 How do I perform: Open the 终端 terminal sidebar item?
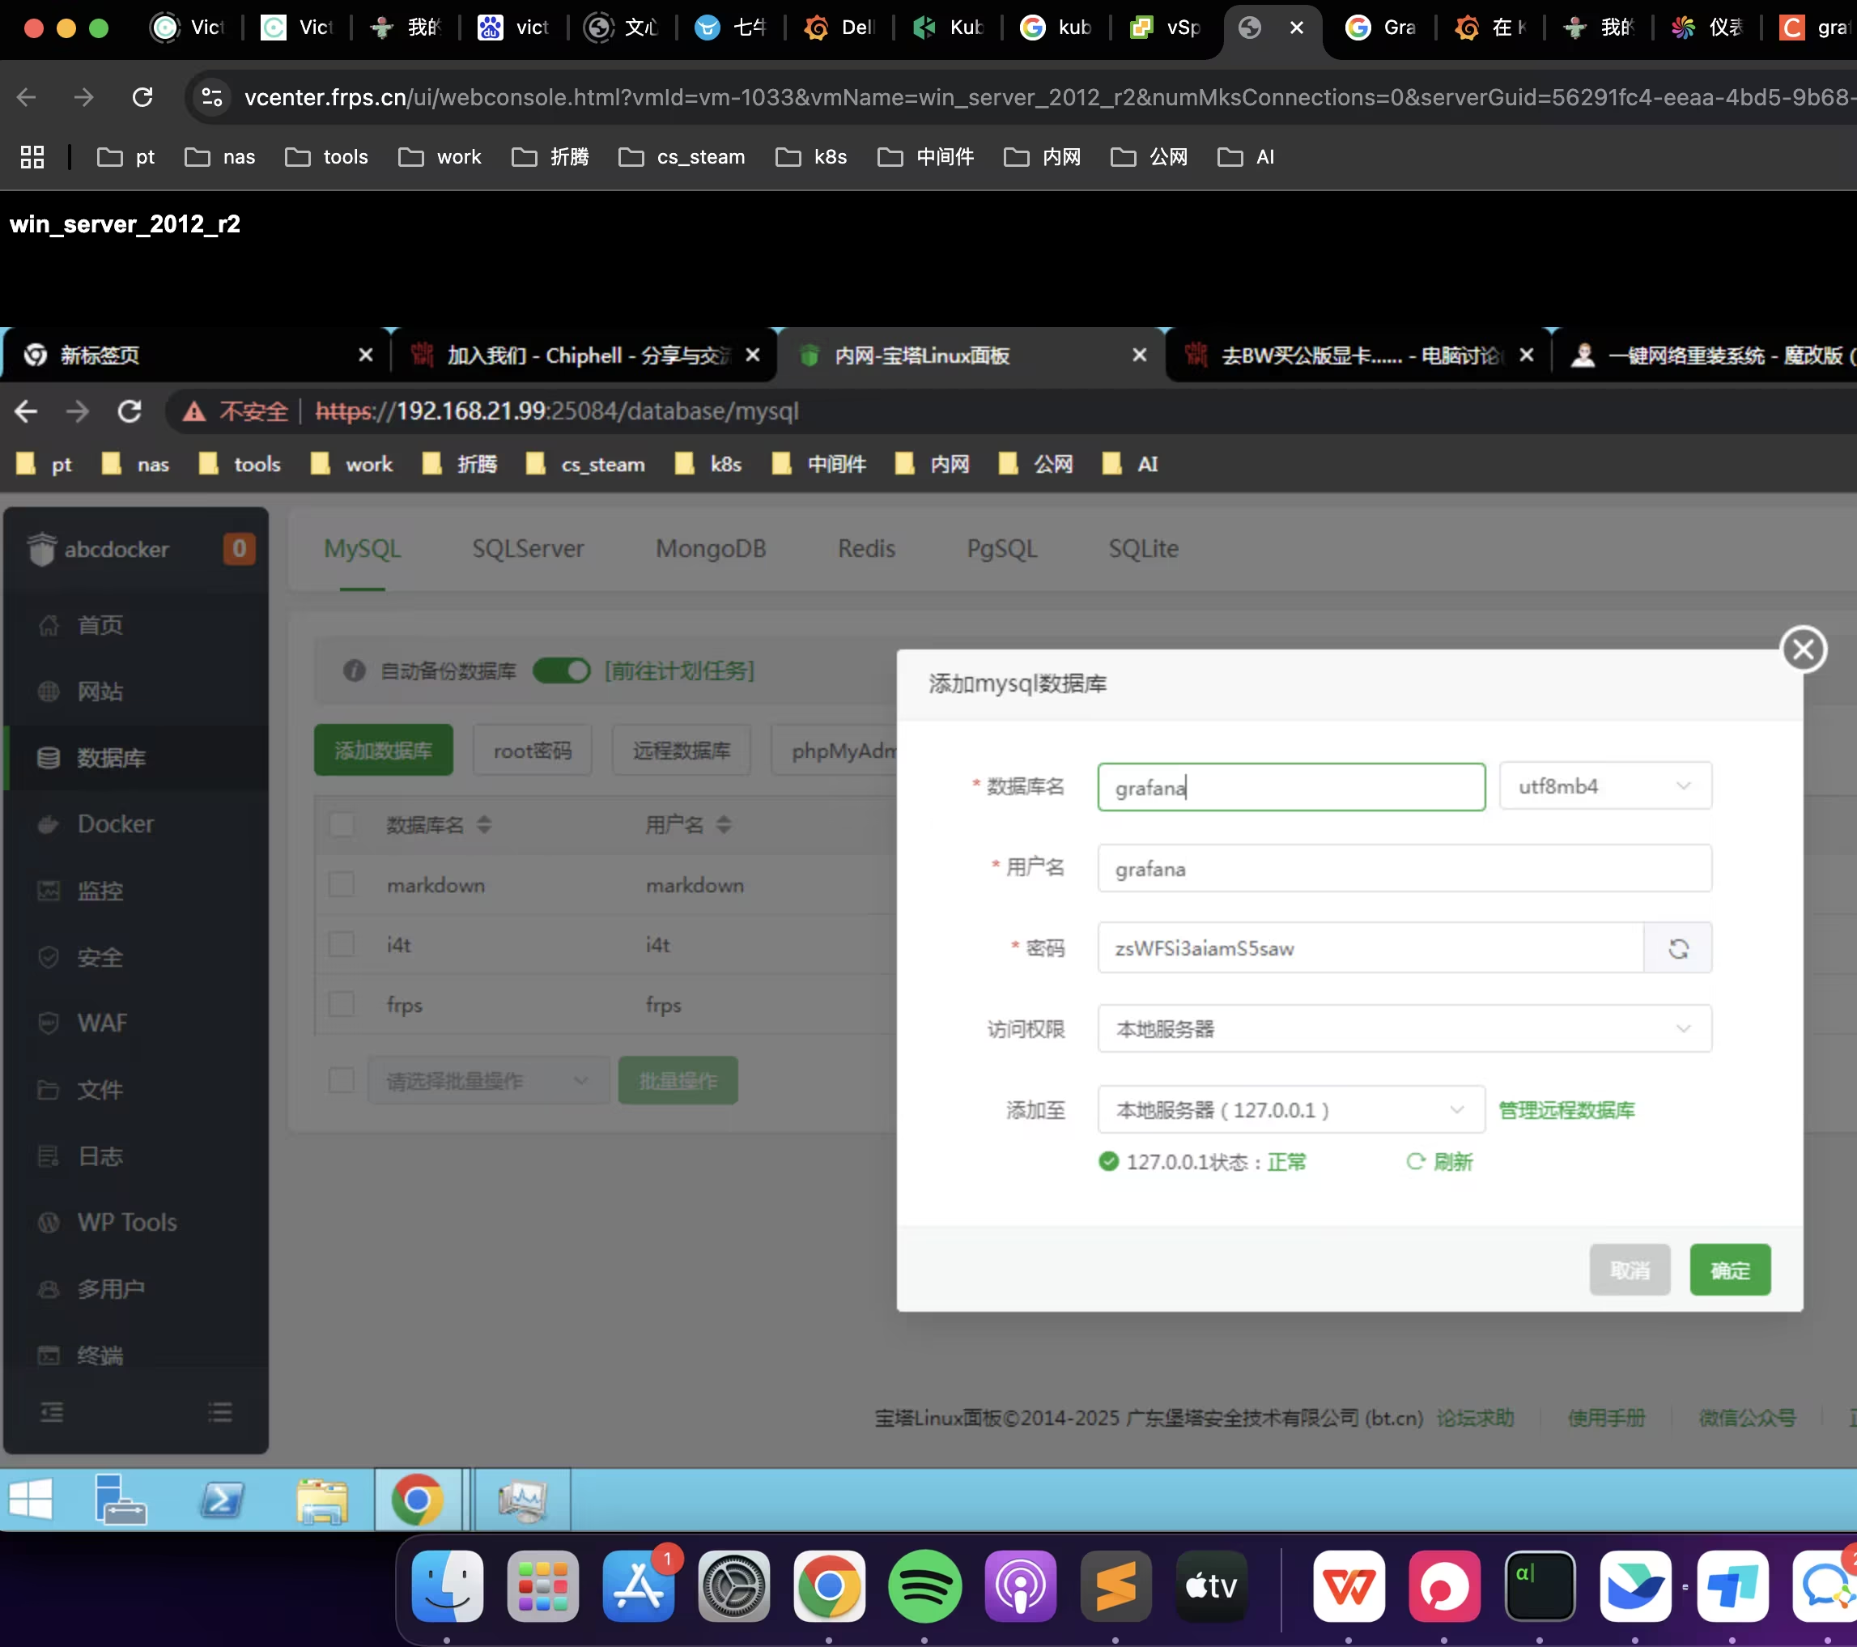pyautogui.click(x=136, y=1355)
